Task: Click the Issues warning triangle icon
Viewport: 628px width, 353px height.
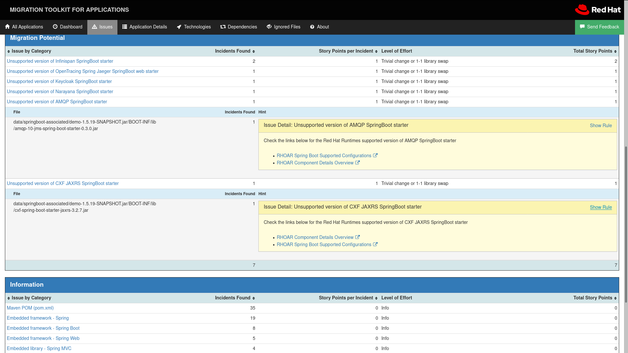Action: point(94,27)
